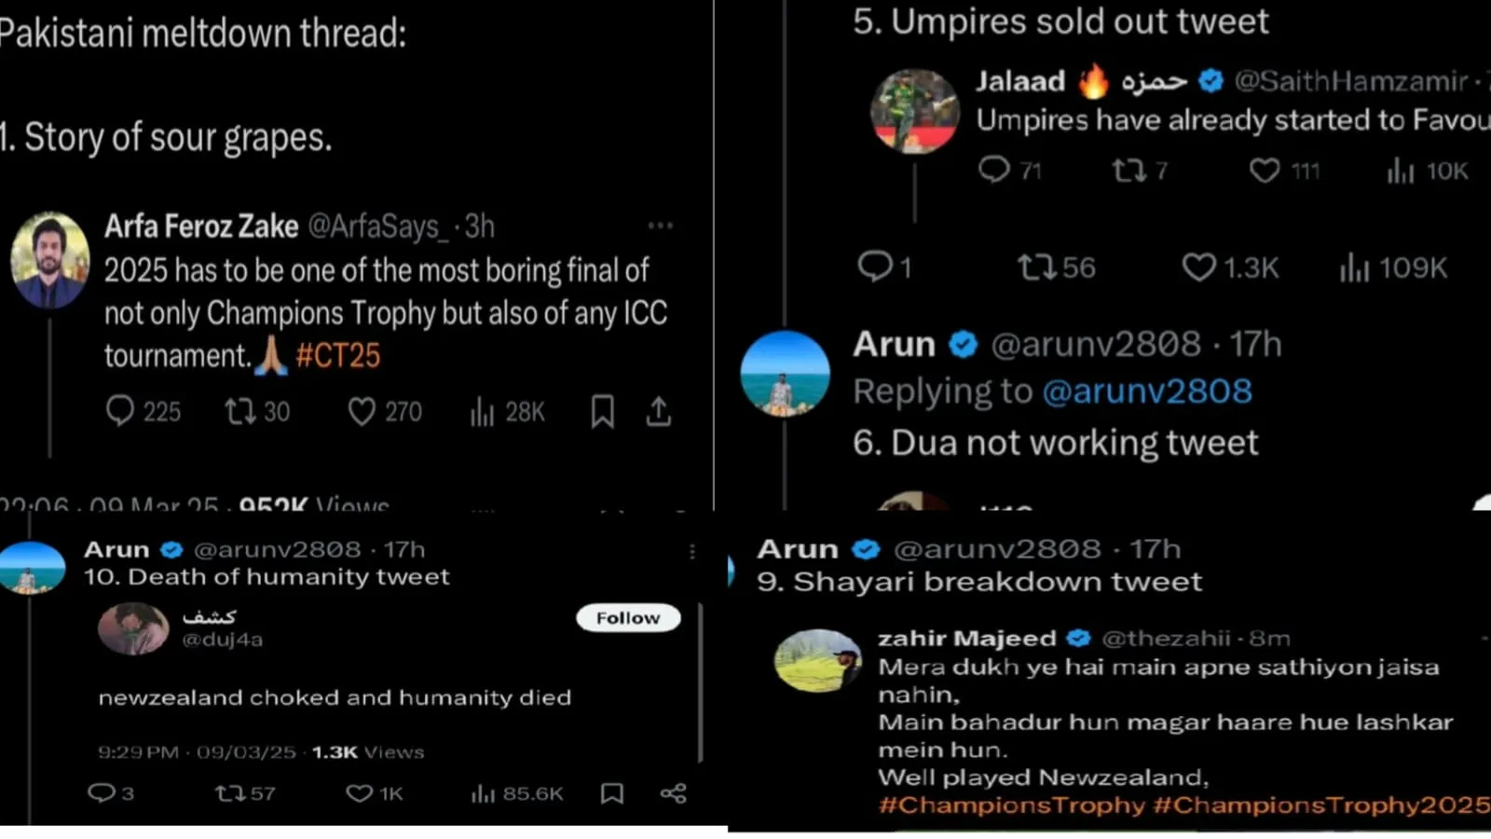Open the #CT25 hashtag

click(337, 355)
